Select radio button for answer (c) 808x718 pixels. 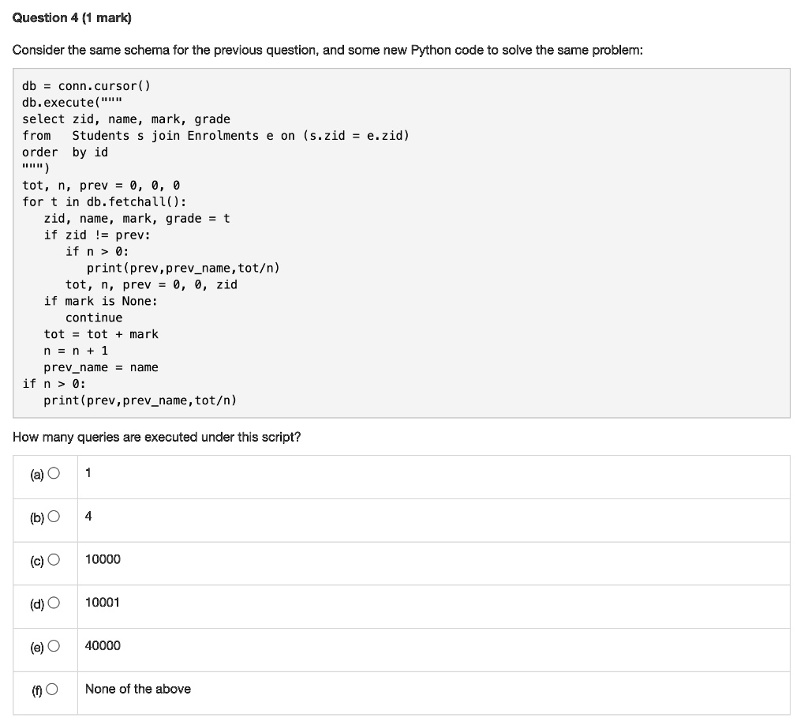53,558
